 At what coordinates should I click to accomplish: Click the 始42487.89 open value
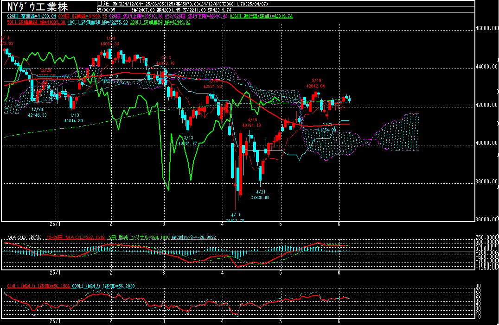pyautogui.click(x=144, y=10)
